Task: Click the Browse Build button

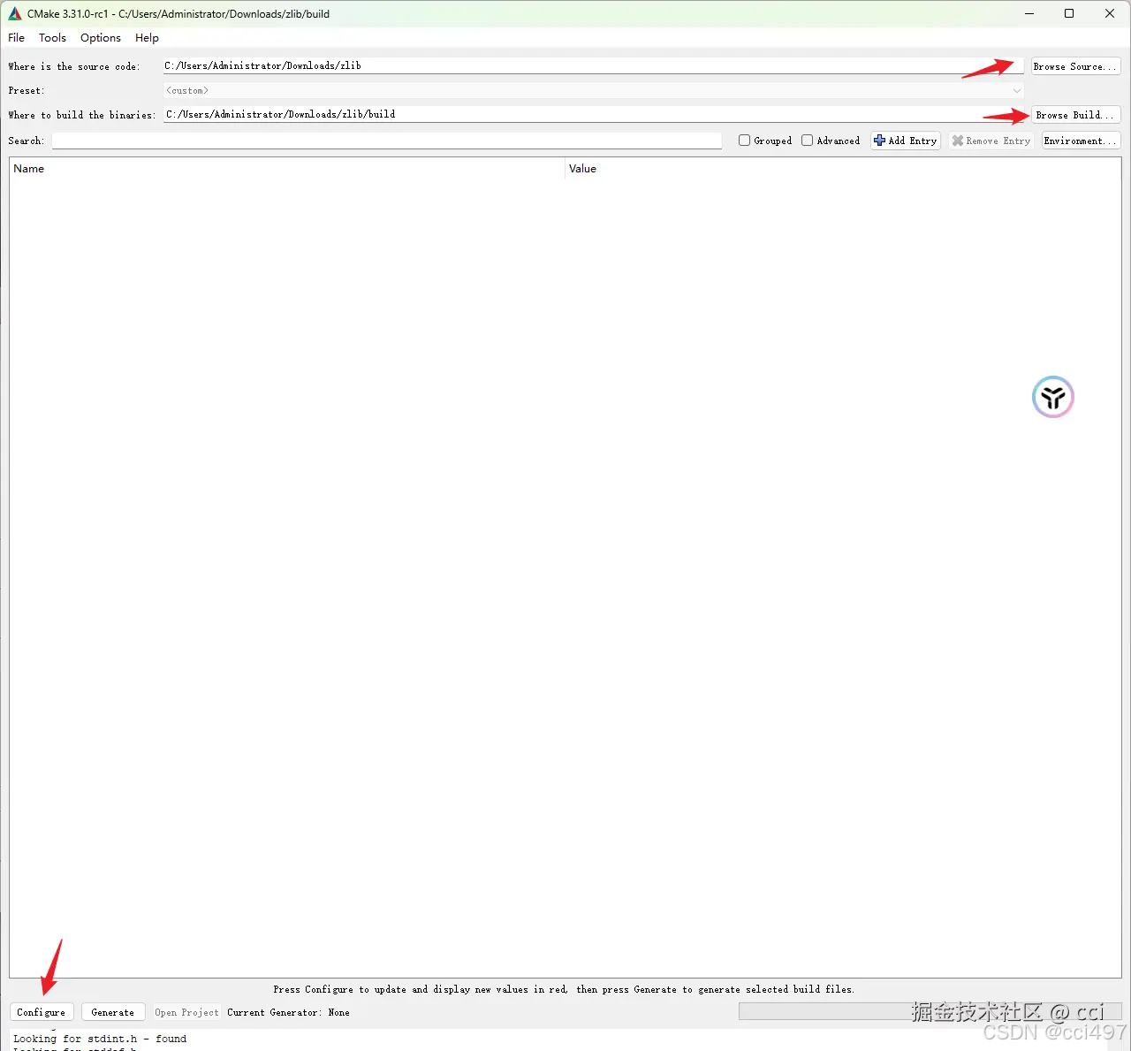Action: point(1075,115)
